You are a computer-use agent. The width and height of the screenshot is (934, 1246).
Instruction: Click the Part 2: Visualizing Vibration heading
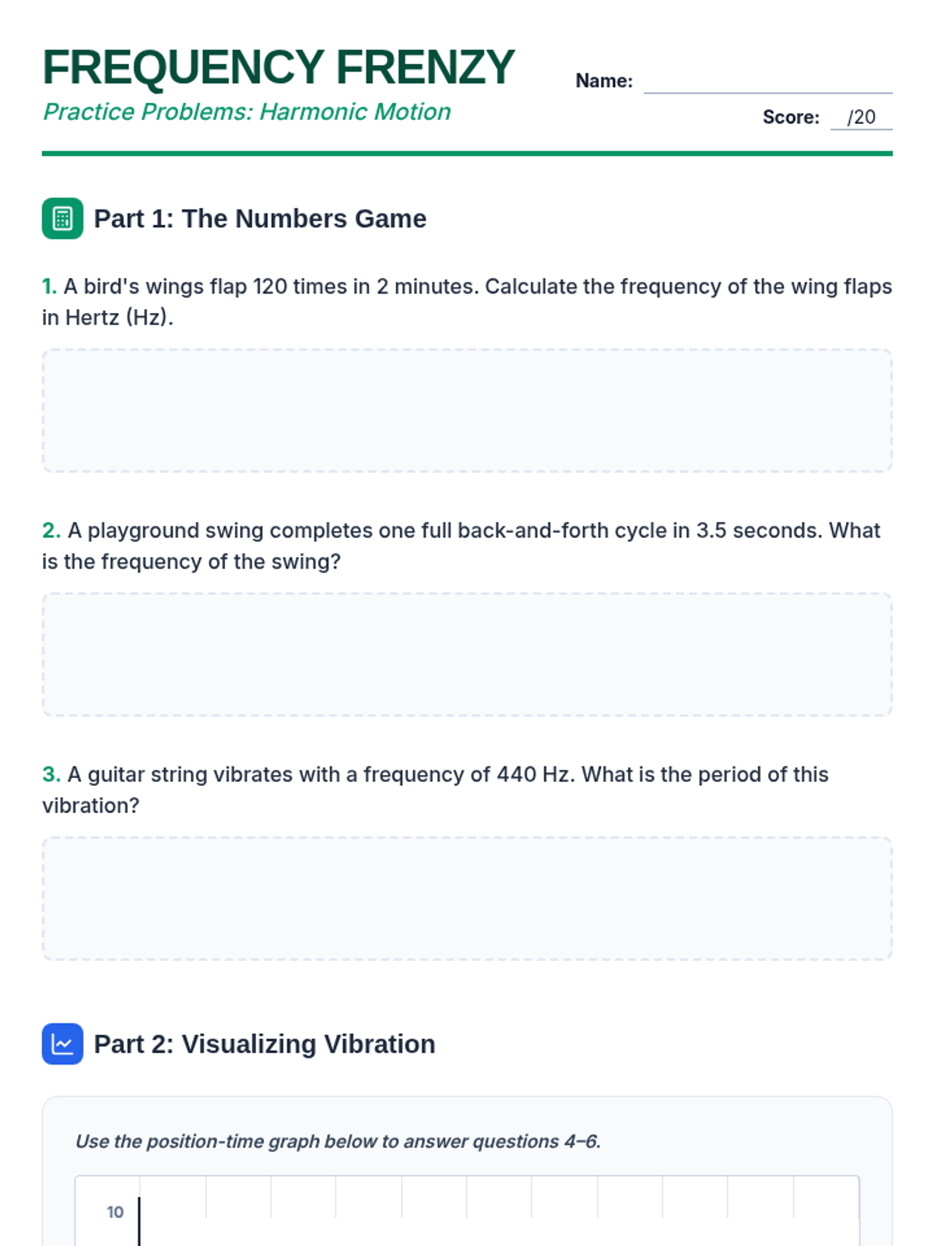[265, 1044]
